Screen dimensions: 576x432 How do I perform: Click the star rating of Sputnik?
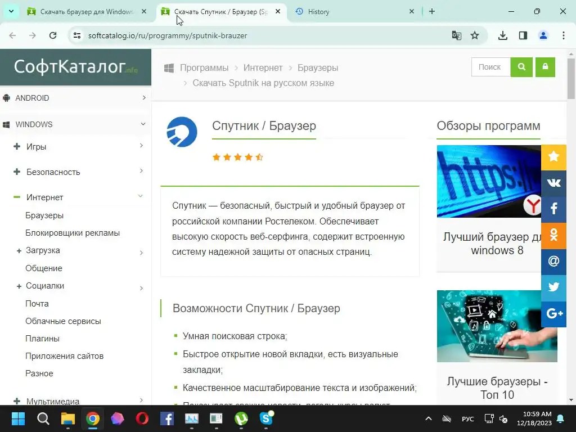[x=238, y=157]
